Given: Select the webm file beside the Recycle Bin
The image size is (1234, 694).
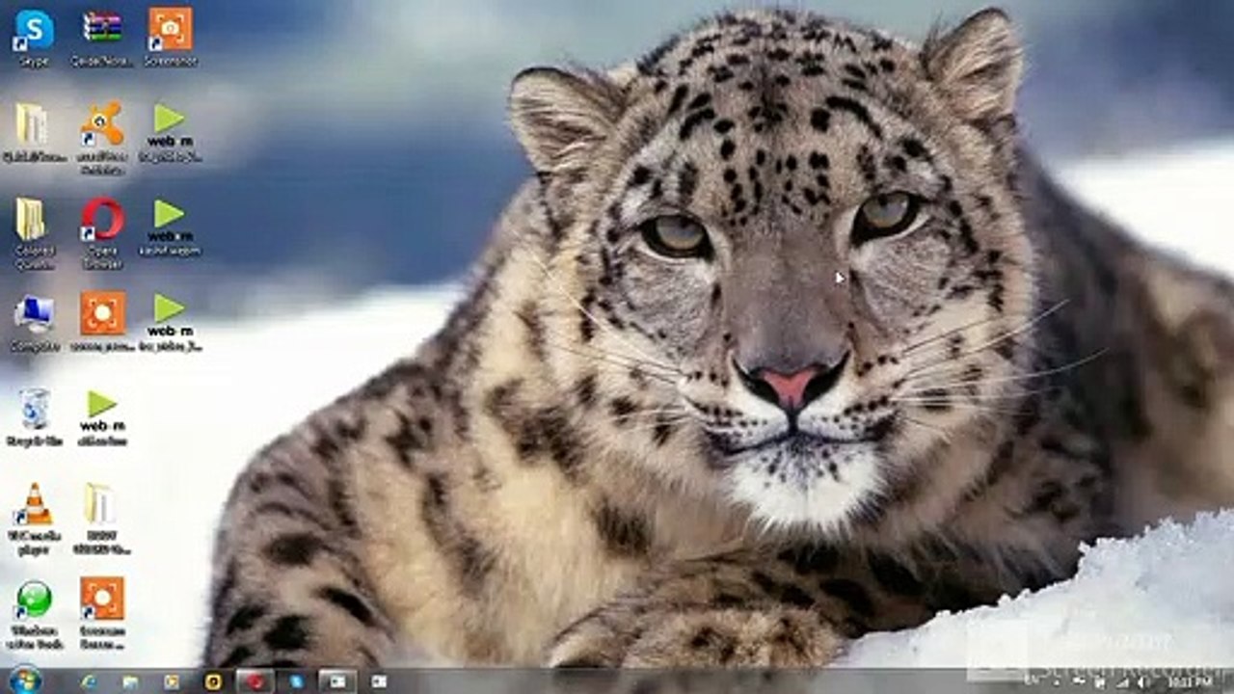Looking at the screenshot, I should (x=102, y=417).
